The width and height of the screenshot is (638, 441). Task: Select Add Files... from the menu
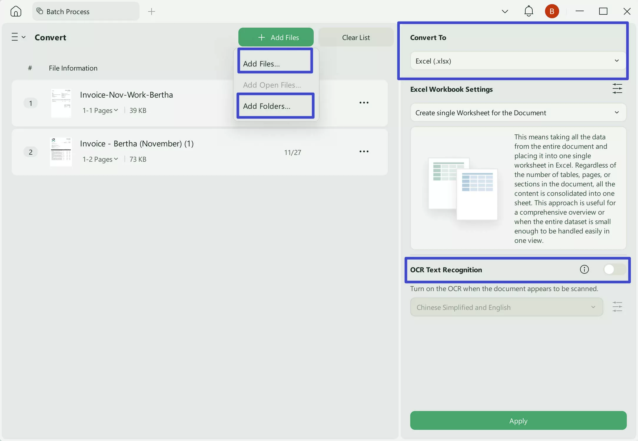[x=275, y=63]
